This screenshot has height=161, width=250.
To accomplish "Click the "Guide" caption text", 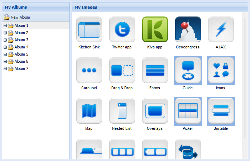I will click(x=188, y=88).
